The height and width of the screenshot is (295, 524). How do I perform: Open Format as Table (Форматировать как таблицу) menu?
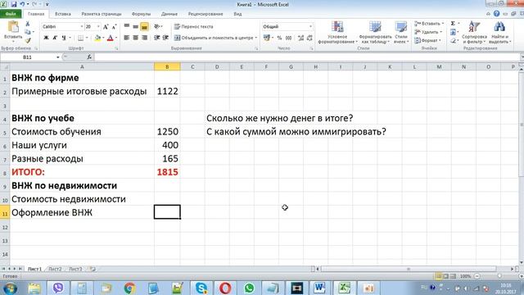click(x=375, y=32)
